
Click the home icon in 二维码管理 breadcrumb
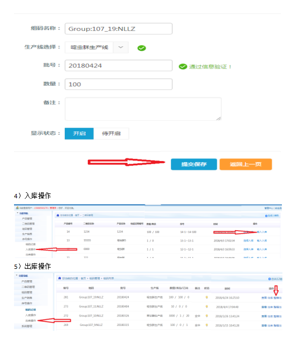click(58, 216)
